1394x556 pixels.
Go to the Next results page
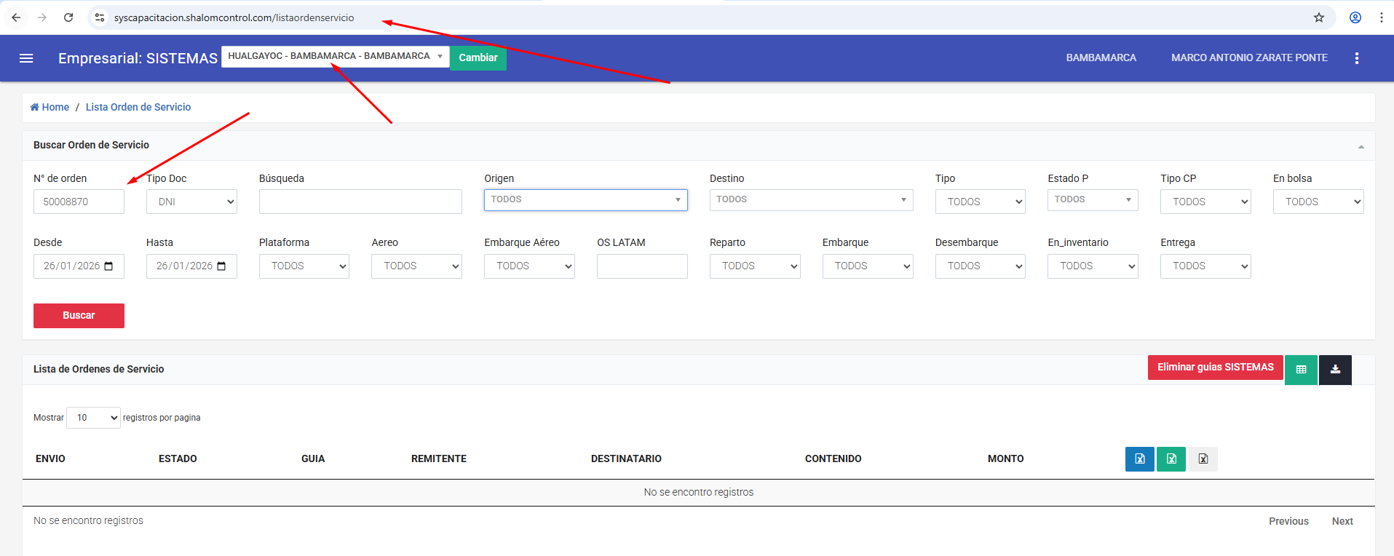click(1342, 521)
